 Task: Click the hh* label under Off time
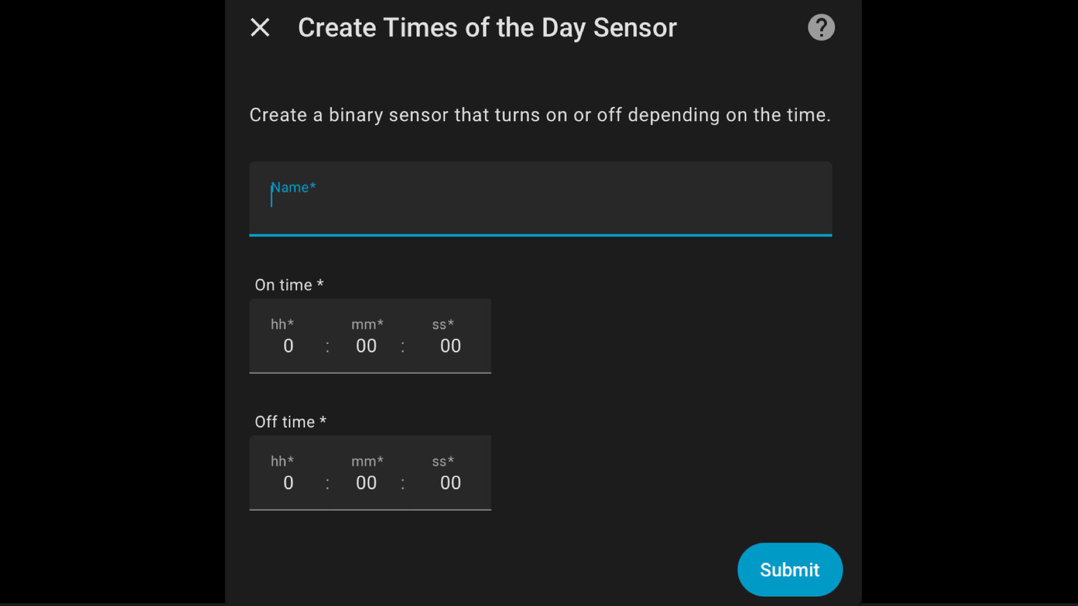tap(282, 462)
